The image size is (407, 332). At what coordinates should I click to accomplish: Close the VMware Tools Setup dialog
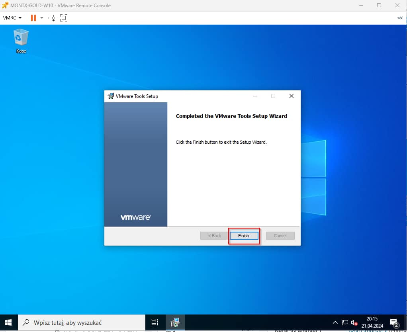291,96
